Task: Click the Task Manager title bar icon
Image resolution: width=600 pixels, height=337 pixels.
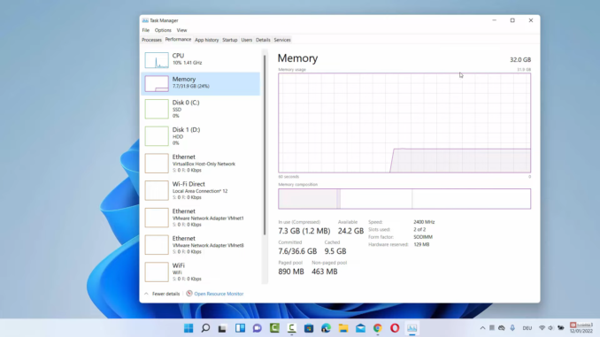Action: (145, 20)
